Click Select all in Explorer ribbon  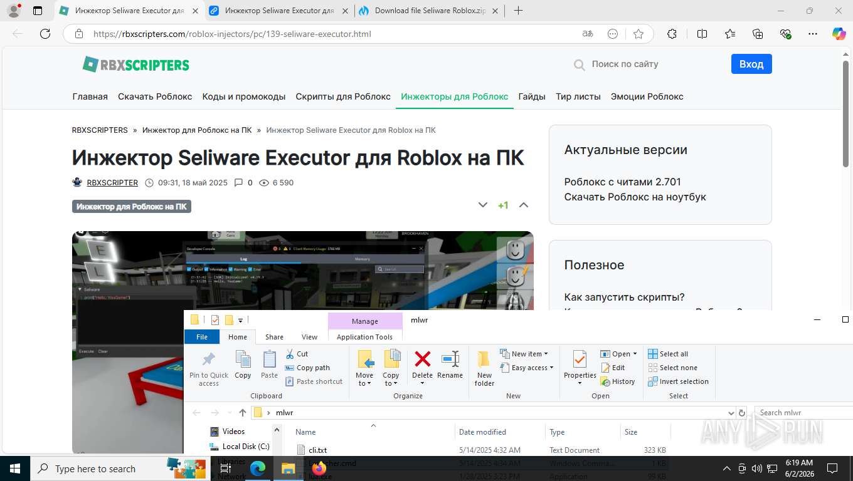[668, 354]
